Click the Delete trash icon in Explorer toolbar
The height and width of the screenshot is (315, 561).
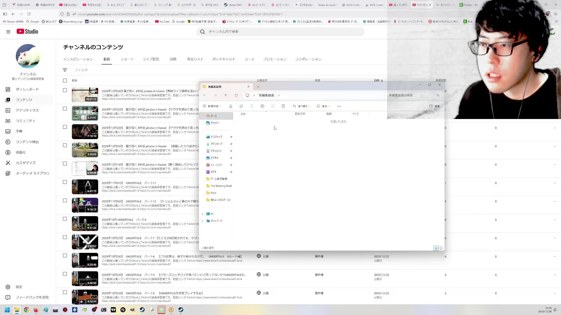point(283,106)
